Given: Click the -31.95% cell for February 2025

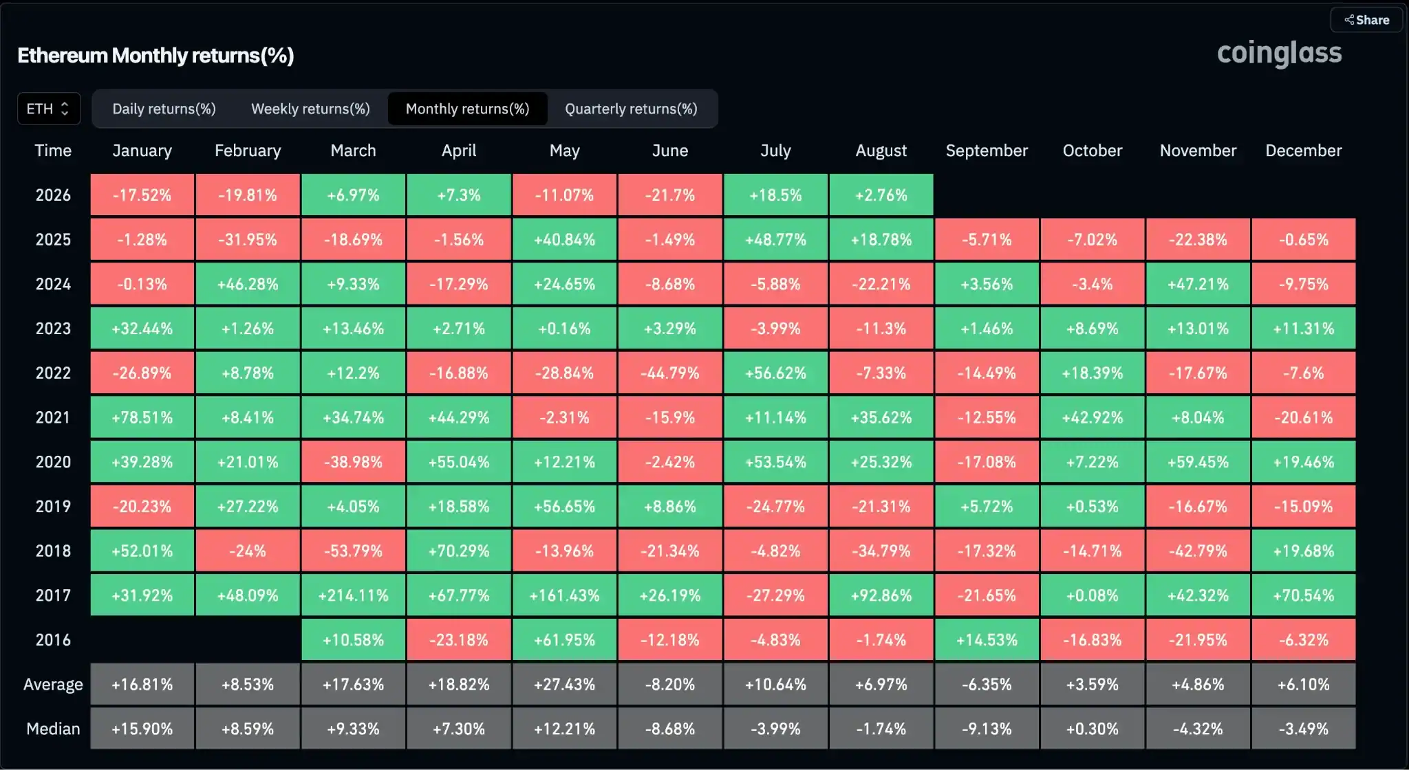Looking at the screenshot, I should pos(248,240).
